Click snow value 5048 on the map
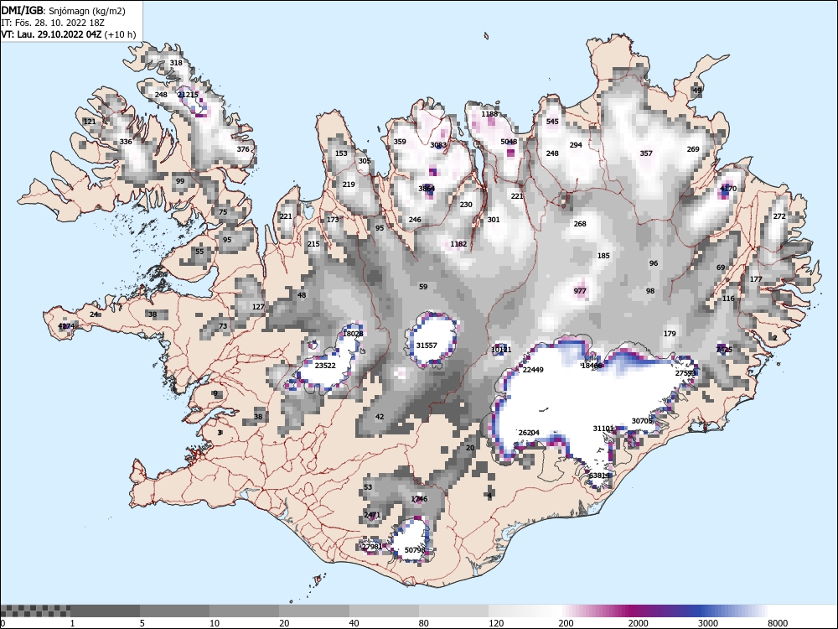 (509, 142)
